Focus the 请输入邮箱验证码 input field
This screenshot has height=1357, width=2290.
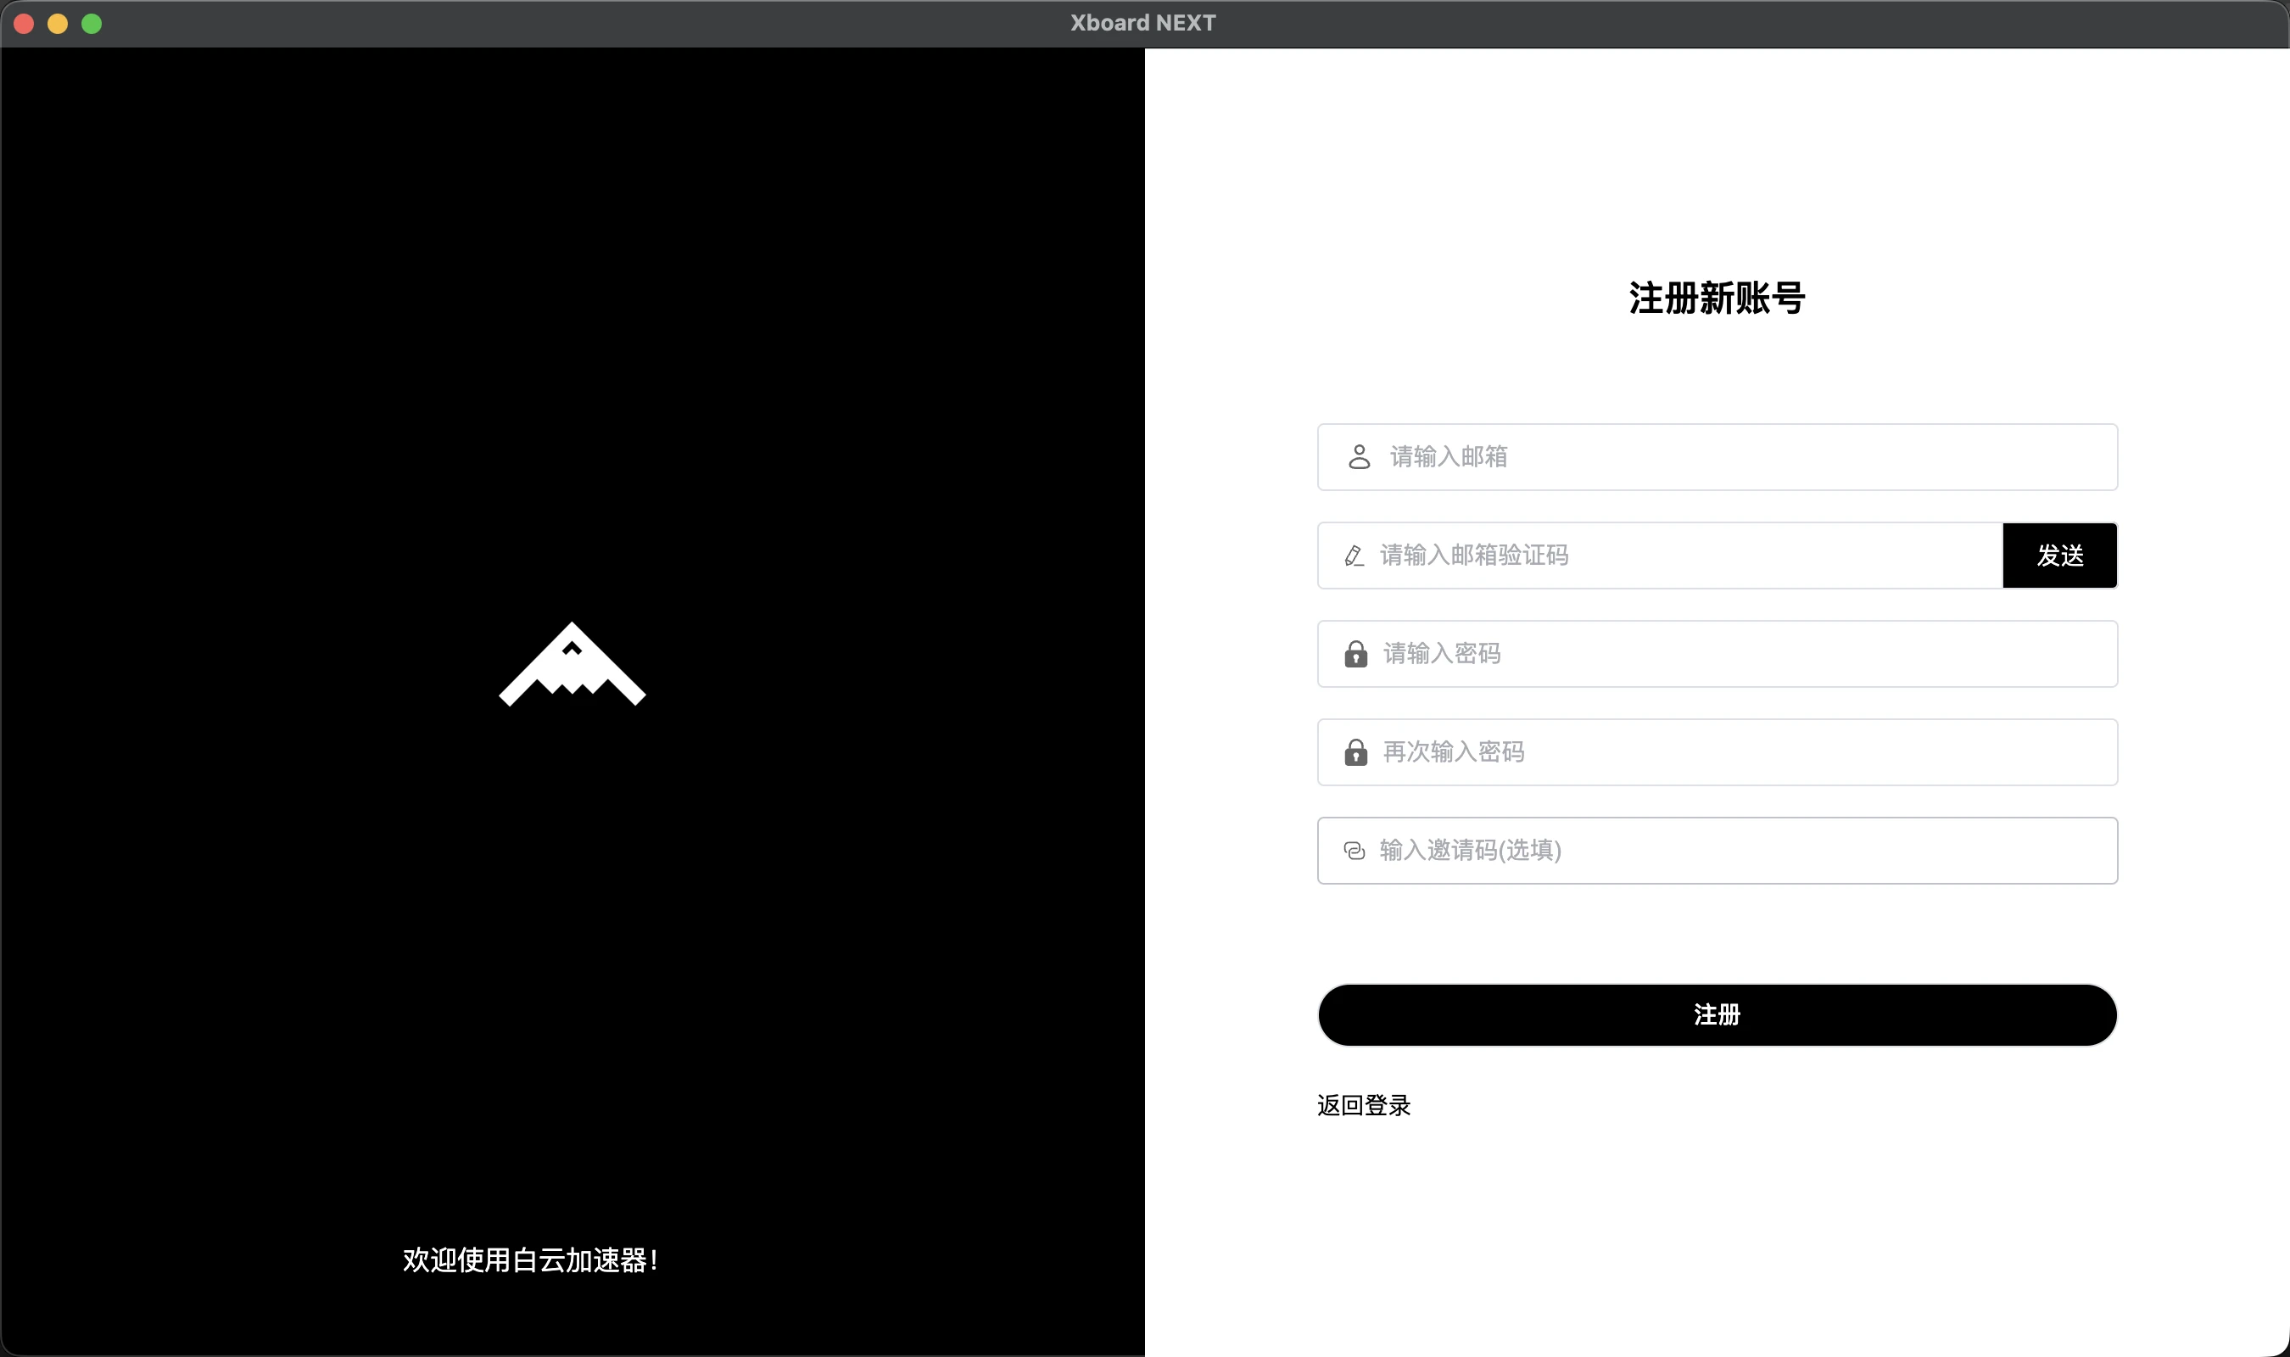(x=1682, y=555)
